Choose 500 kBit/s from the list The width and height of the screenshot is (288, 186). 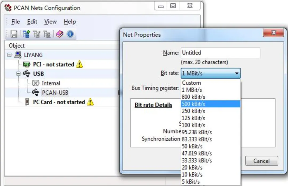[x=211, y=104]
